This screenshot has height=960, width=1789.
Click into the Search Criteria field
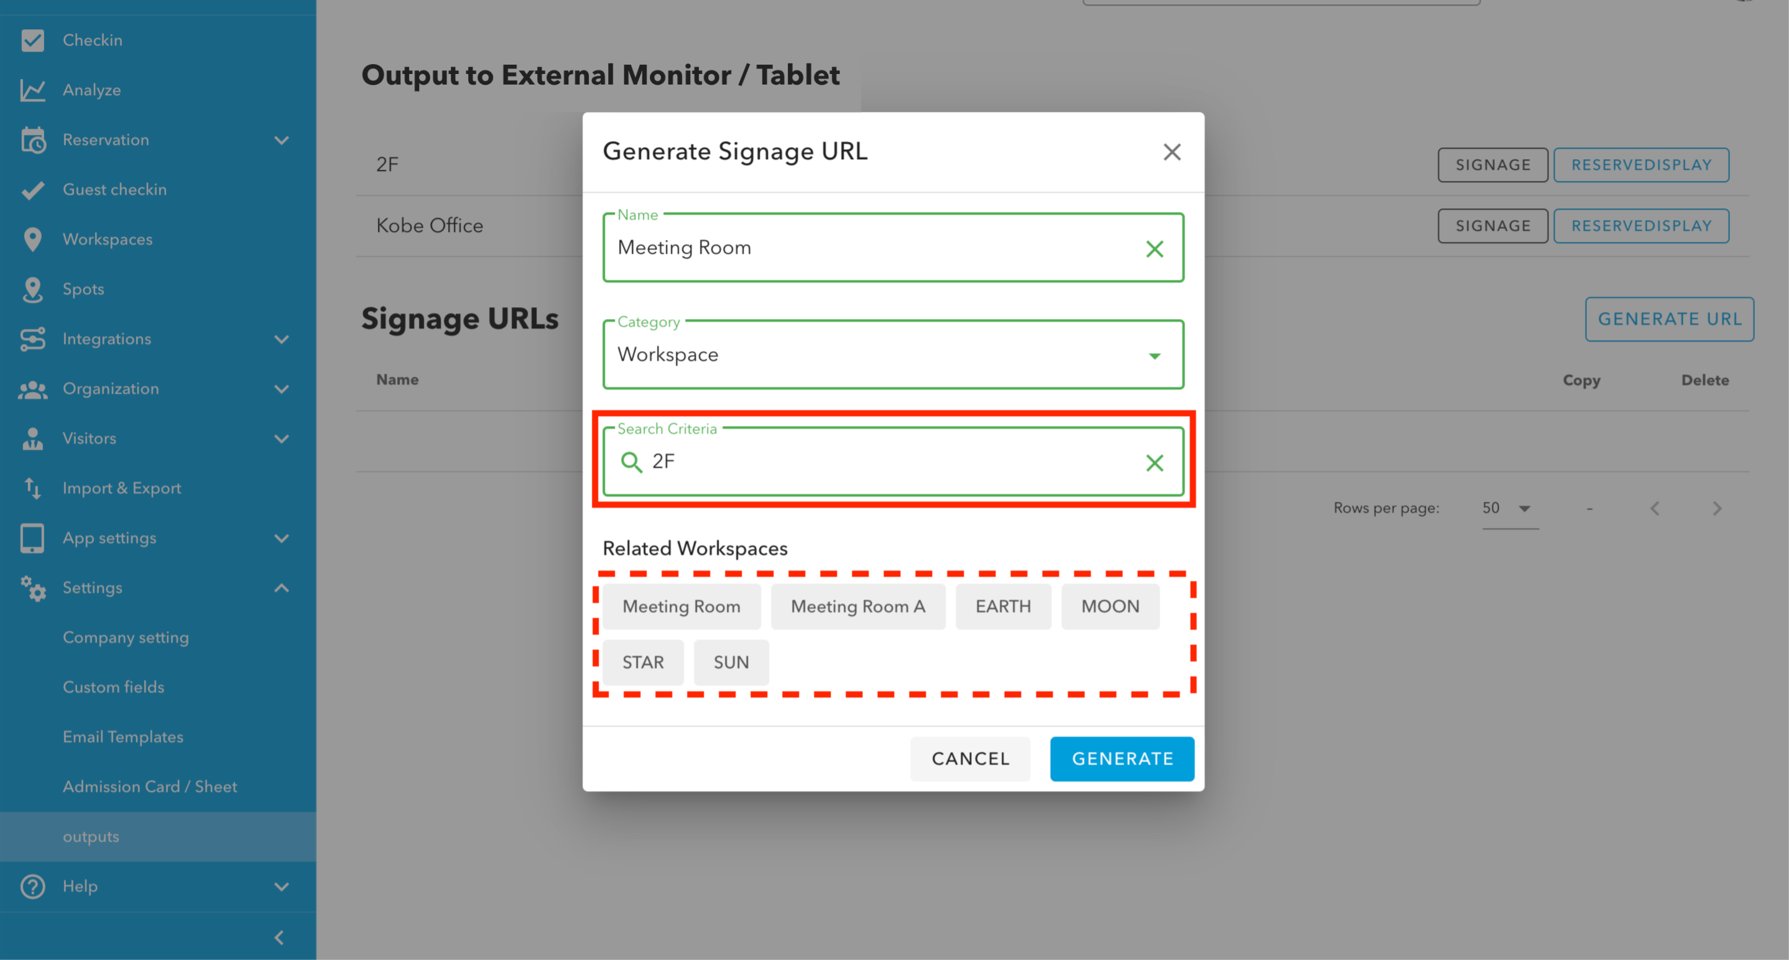(x=889, y=462)
